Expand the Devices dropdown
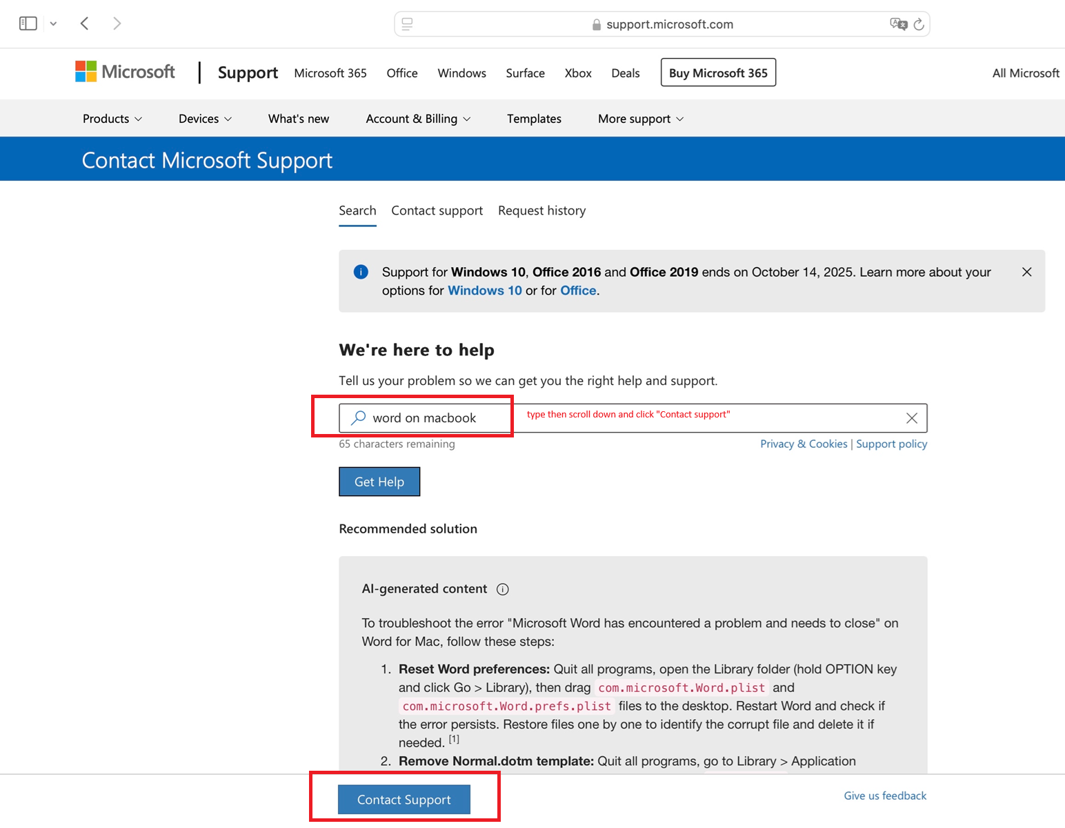The image size is (1065, 828). coord(205,119)
